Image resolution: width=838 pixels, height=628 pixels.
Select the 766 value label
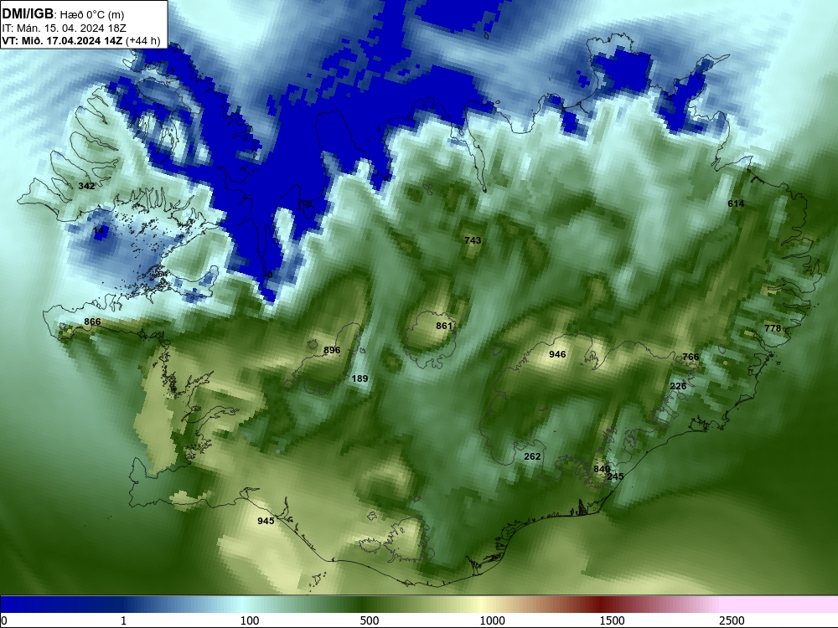691,357
